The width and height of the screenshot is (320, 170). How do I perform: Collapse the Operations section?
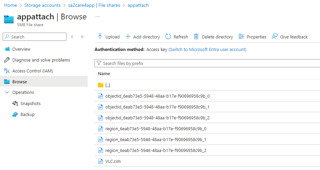point(7,92)
